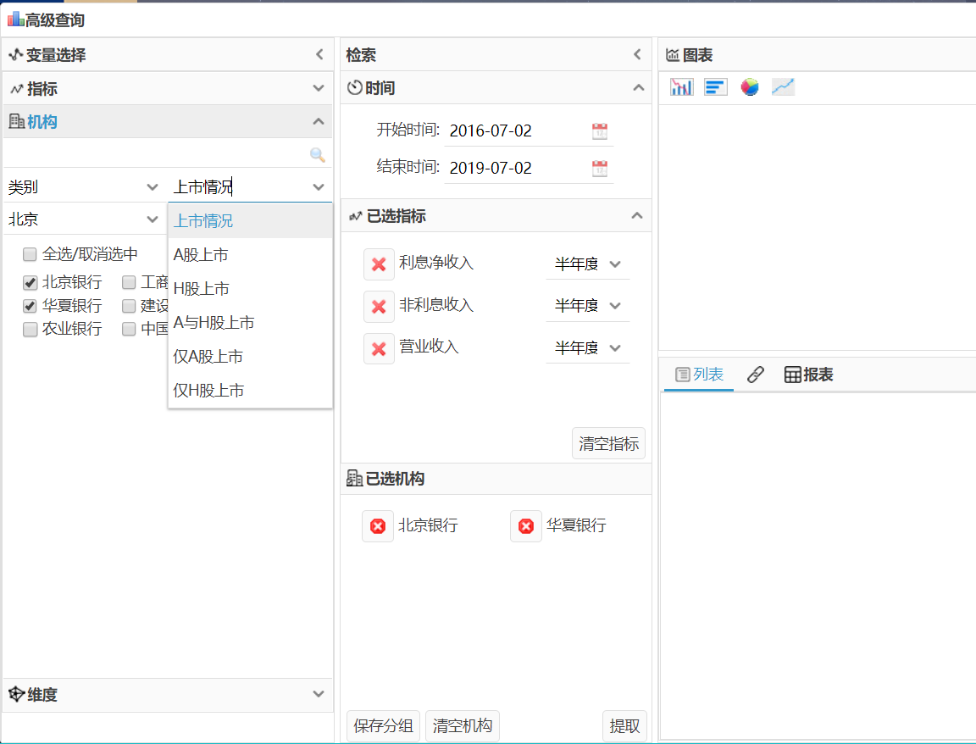Close the 上市情况 combo box arrow
The image size is (976, 744).
click(319, 186)
